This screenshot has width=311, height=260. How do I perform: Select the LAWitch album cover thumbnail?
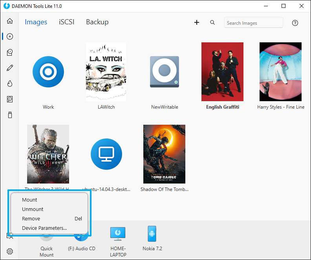coord(106,72)
